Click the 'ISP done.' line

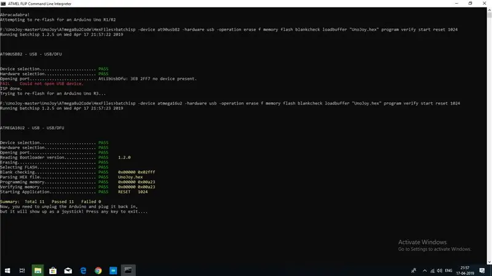11,89
